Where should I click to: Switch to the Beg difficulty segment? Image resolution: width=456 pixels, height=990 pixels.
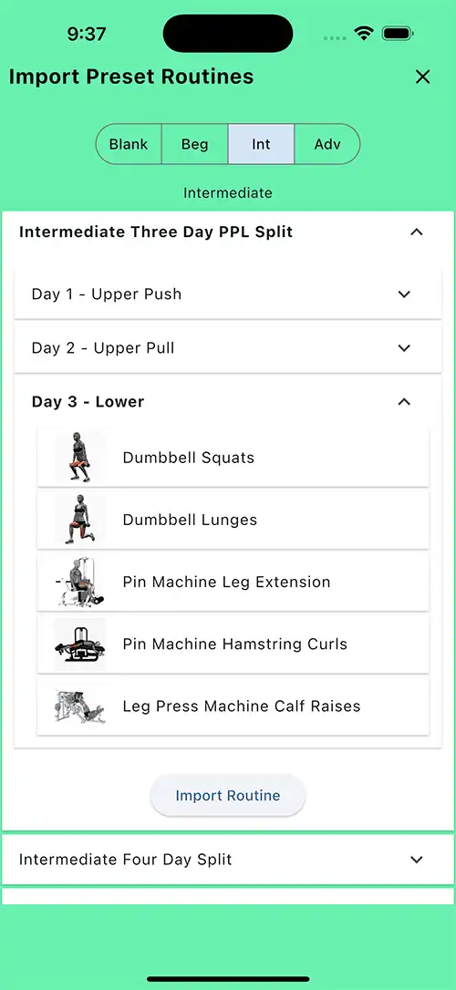[194, 144]
